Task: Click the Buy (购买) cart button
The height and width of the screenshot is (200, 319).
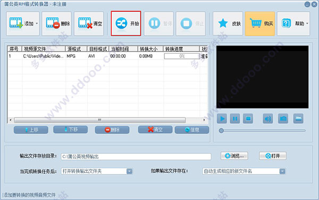Action: click(x=260, y=23)
